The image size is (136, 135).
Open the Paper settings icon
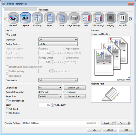click(50, 18)
